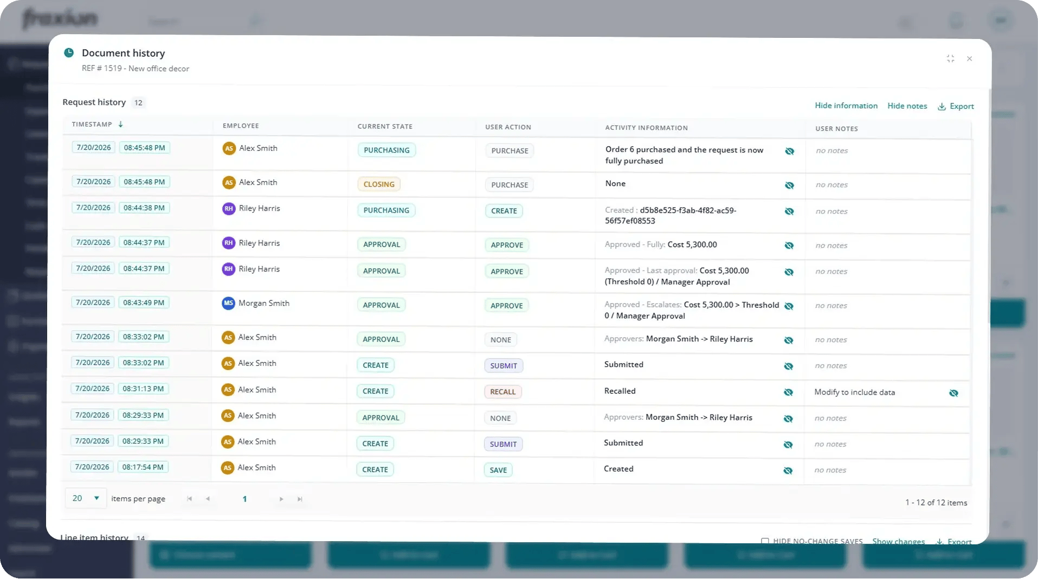Click the SAVE user action badge

(x=498, y=470)
